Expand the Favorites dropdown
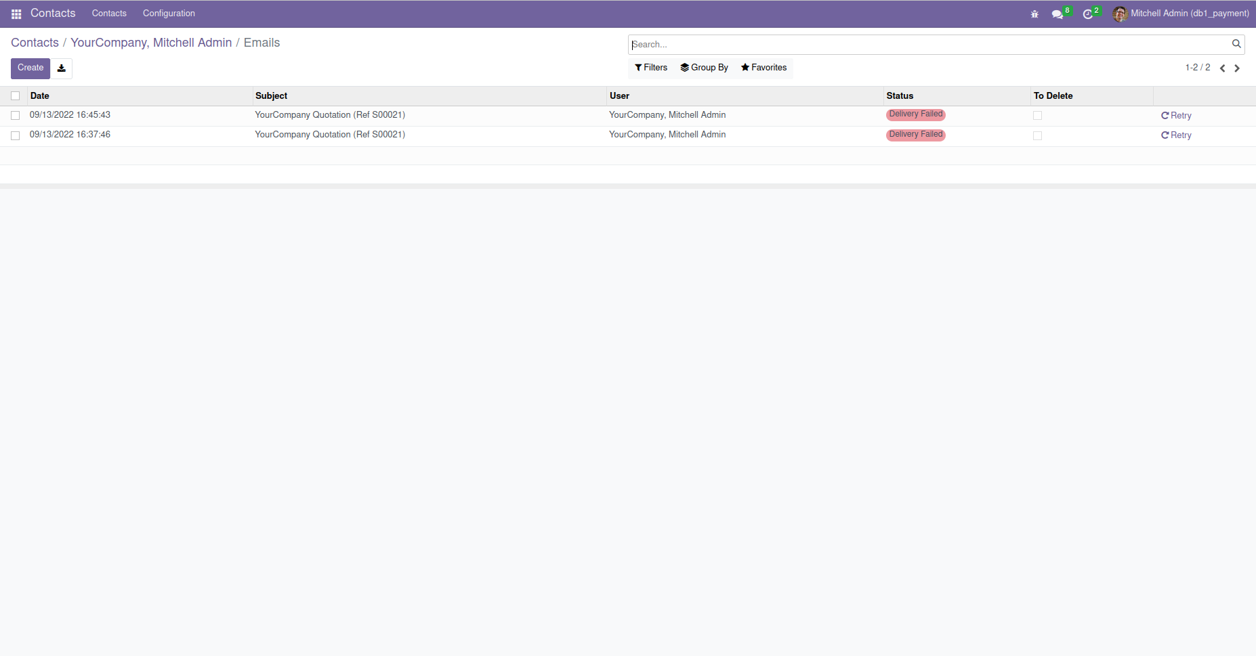Viewport: 1256px width, 656px height. click(x=763, y=68)
